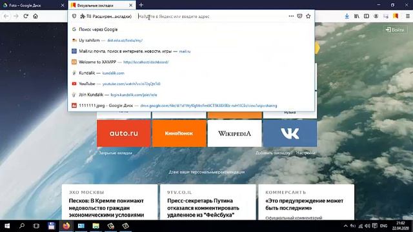
Task: Open Task View on taskbar
Action: (36, 226)
